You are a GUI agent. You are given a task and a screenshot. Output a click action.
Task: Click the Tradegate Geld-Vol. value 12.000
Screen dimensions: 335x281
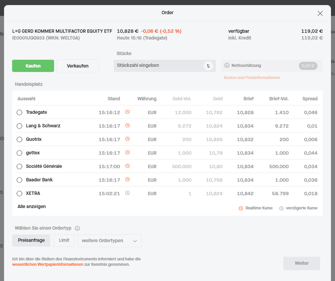pyautogui.click(x=183, y=112)
